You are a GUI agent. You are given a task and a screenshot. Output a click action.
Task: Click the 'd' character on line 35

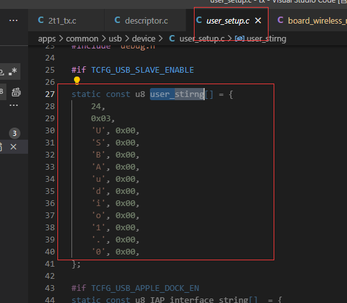click(98, 191)
